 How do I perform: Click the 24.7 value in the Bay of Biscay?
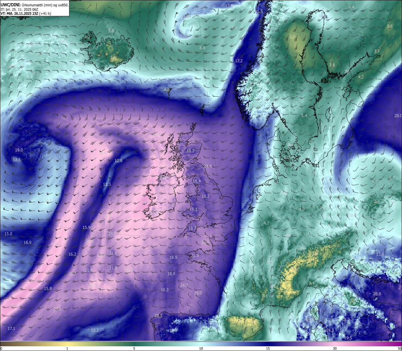tap(184, 286)
